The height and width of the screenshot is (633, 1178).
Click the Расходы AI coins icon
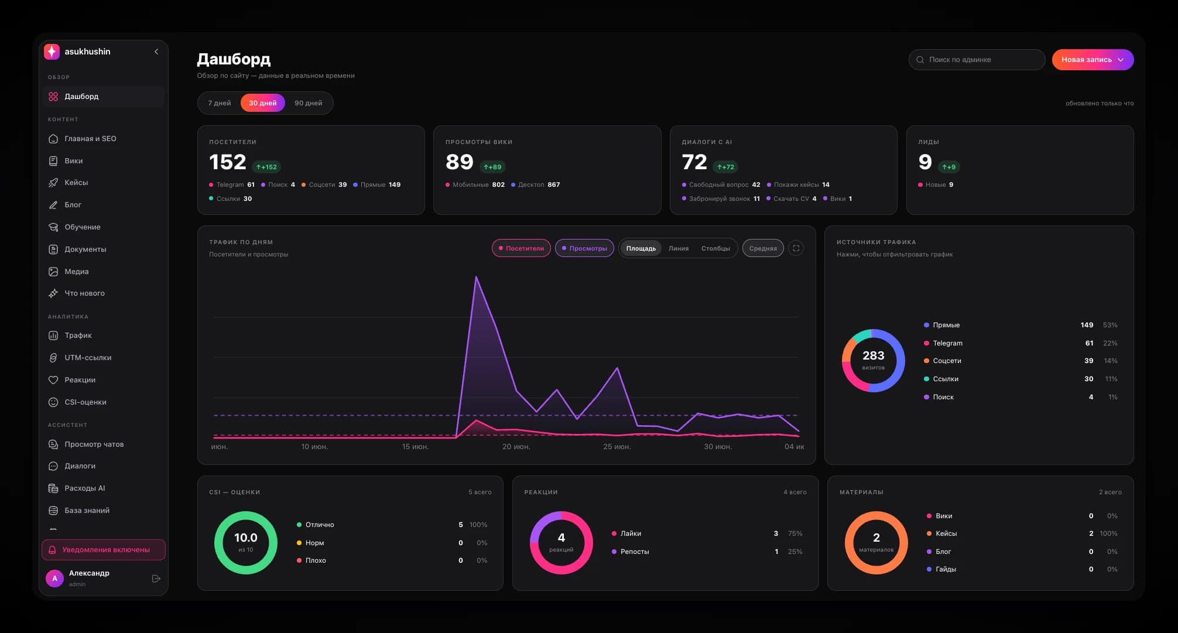(53, 488)
